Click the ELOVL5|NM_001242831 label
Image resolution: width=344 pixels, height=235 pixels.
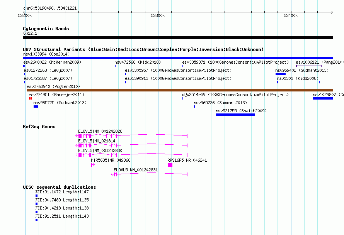136,170
